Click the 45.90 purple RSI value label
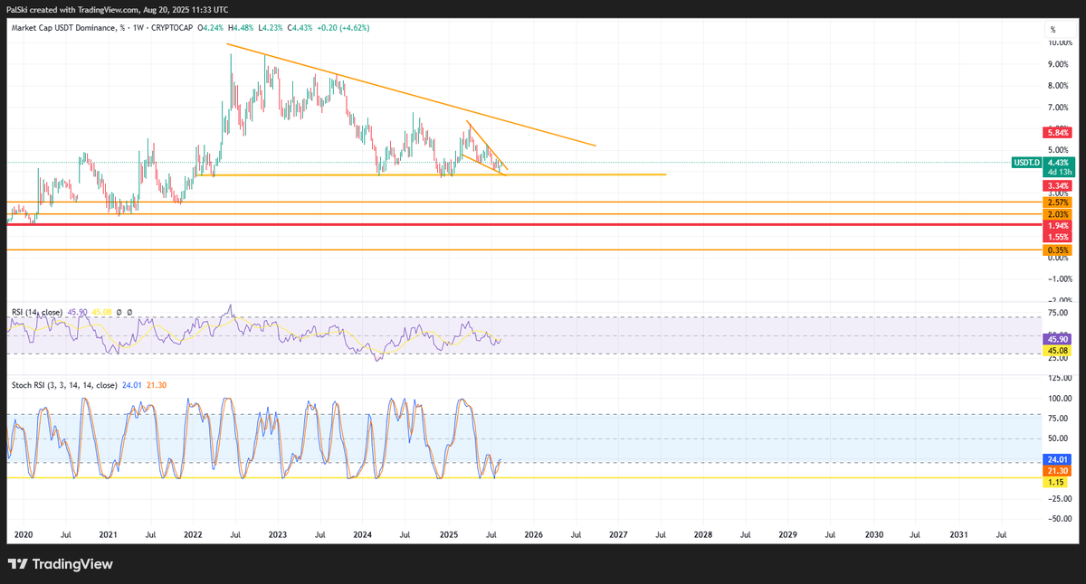 click(x=1057, y=339)
